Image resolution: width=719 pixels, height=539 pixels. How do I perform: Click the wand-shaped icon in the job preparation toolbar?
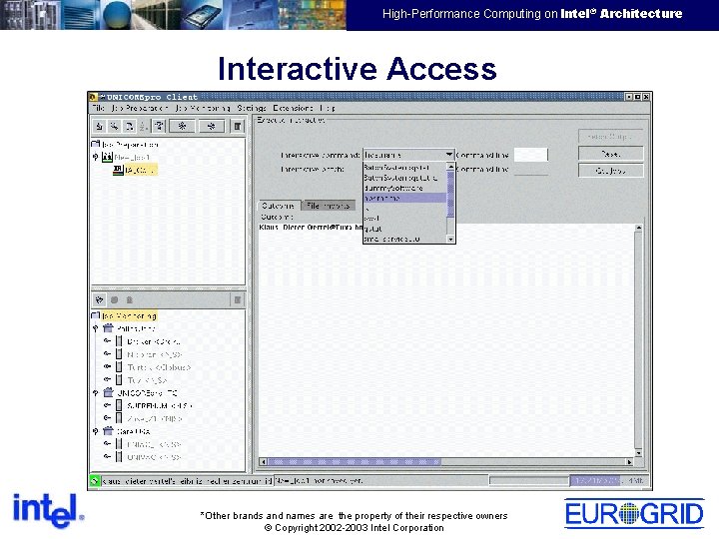[114, 126]
